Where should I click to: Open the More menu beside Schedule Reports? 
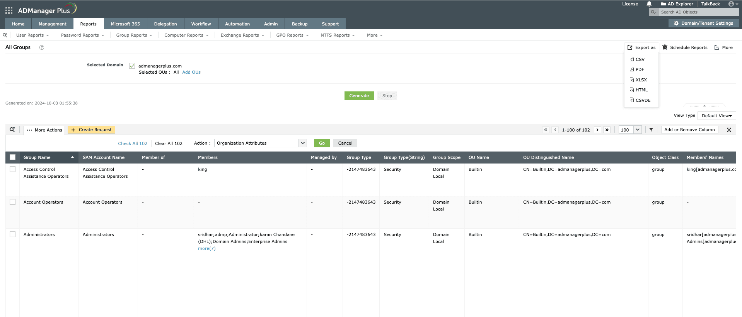[x=723, y=47]
